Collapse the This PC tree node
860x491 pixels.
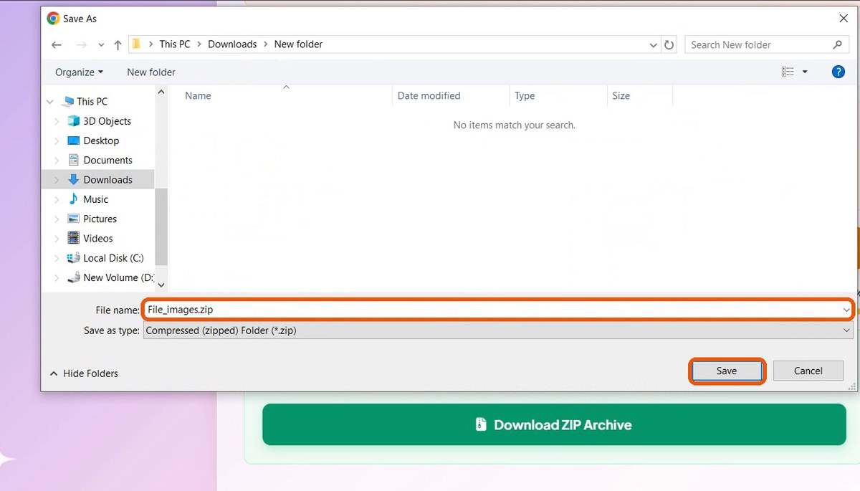[x=50, y=102]
